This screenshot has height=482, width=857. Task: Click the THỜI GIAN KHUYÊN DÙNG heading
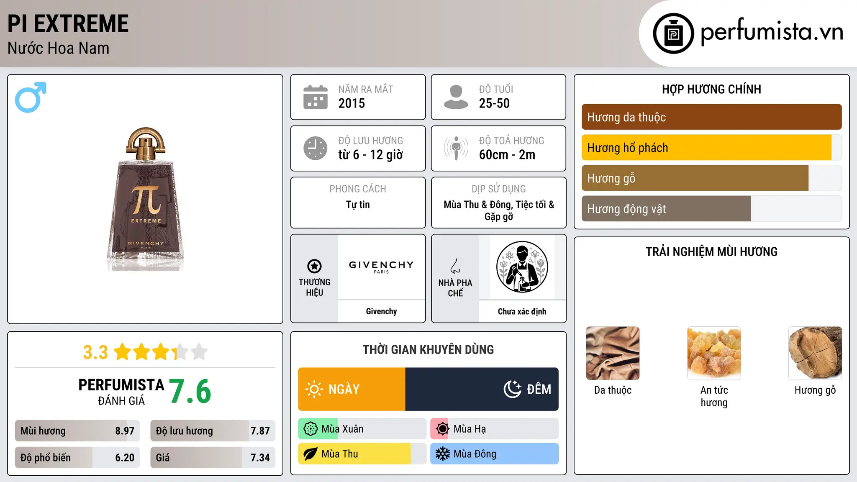click(x=428, y=350)
